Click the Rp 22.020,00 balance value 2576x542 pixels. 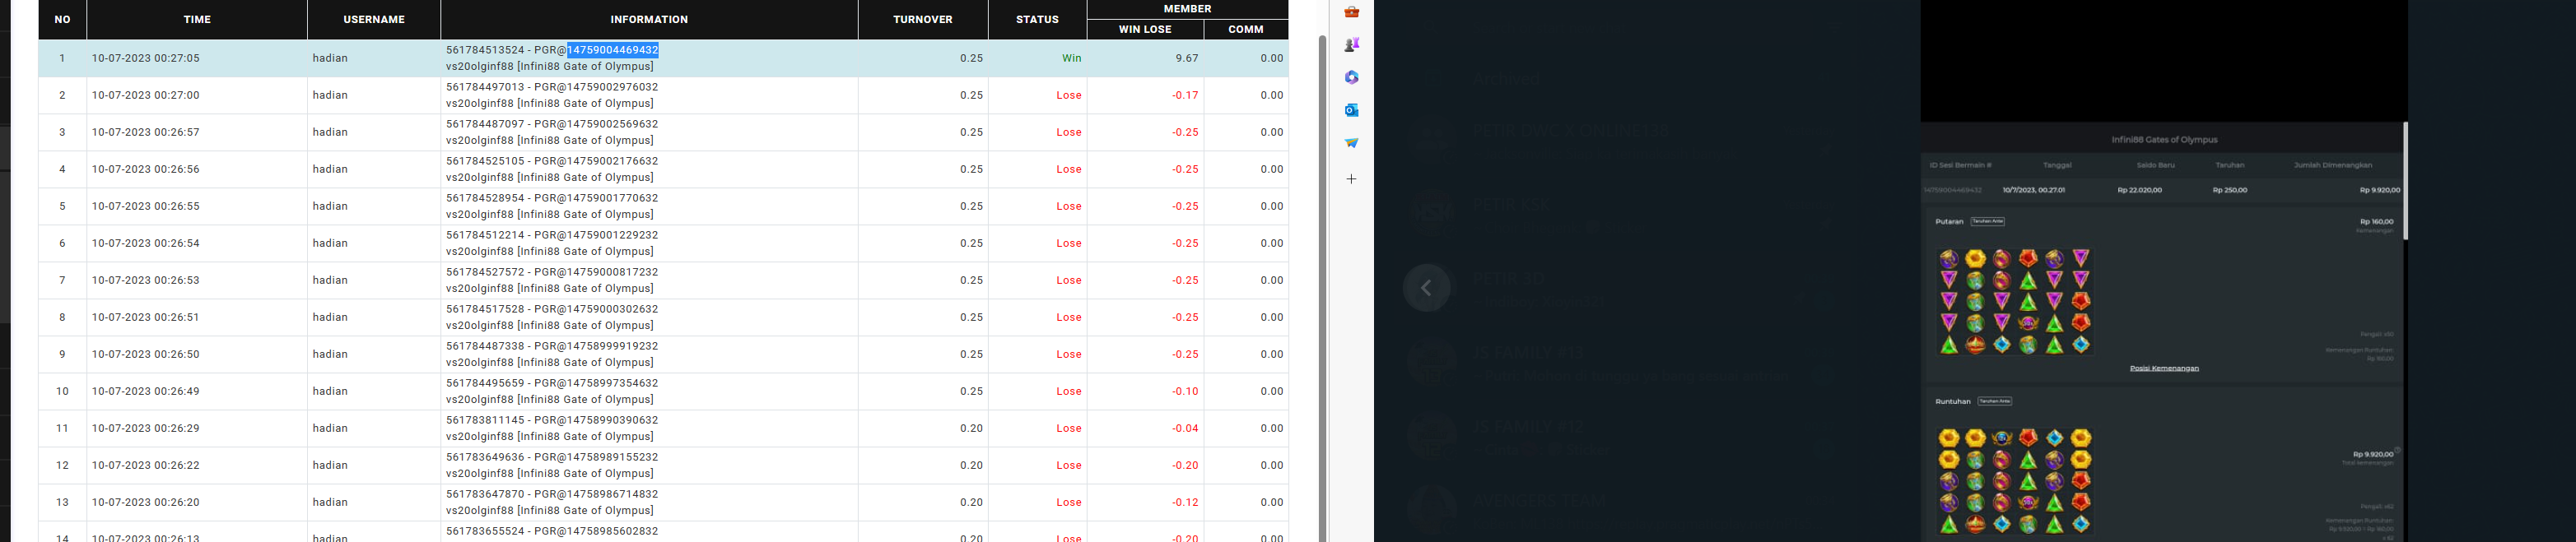(2139, 190)
